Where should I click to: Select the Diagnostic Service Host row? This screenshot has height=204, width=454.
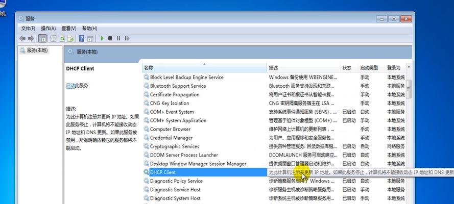click(274, 190)
